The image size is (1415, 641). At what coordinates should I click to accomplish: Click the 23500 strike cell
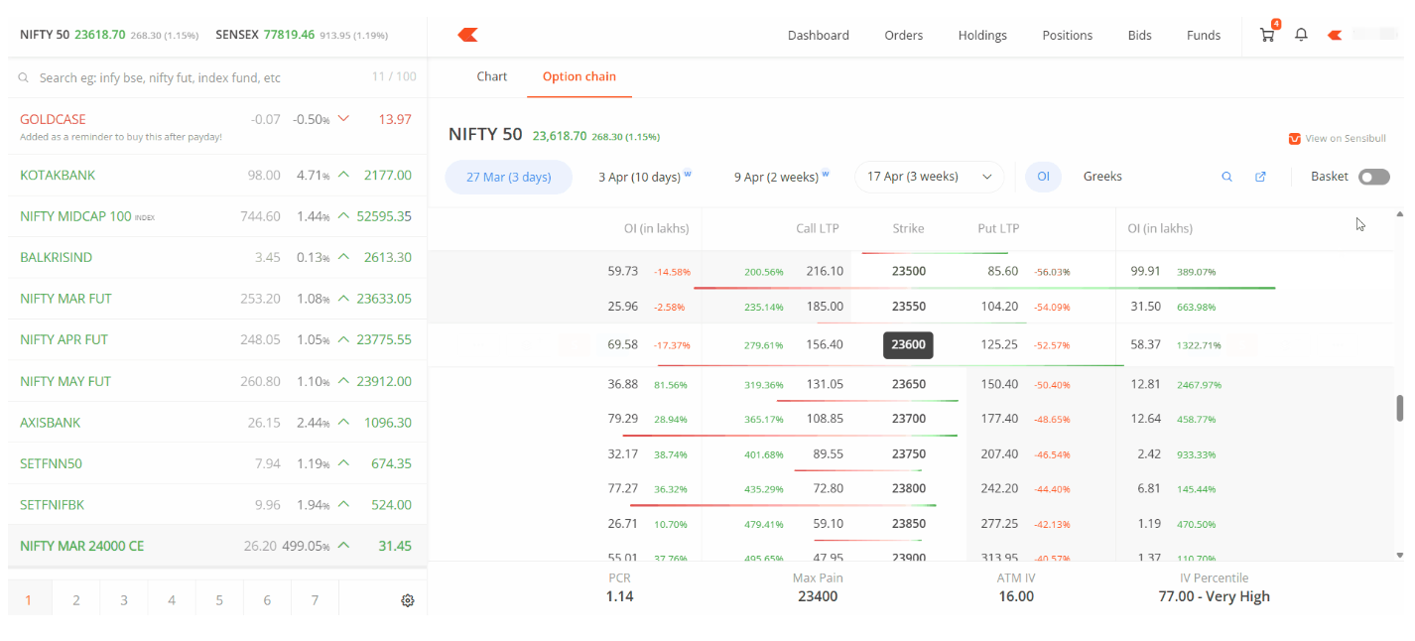(x=908, y=271)
